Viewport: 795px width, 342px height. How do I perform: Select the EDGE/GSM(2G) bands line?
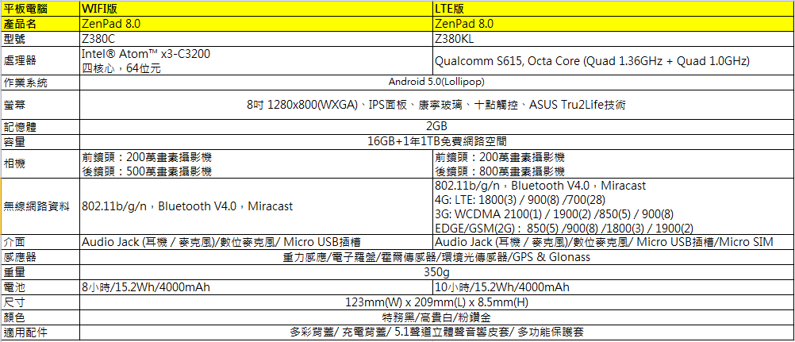(564, 229)
